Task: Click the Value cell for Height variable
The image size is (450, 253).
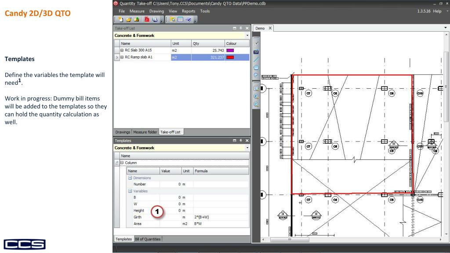Action: click(x=170, y=210)
